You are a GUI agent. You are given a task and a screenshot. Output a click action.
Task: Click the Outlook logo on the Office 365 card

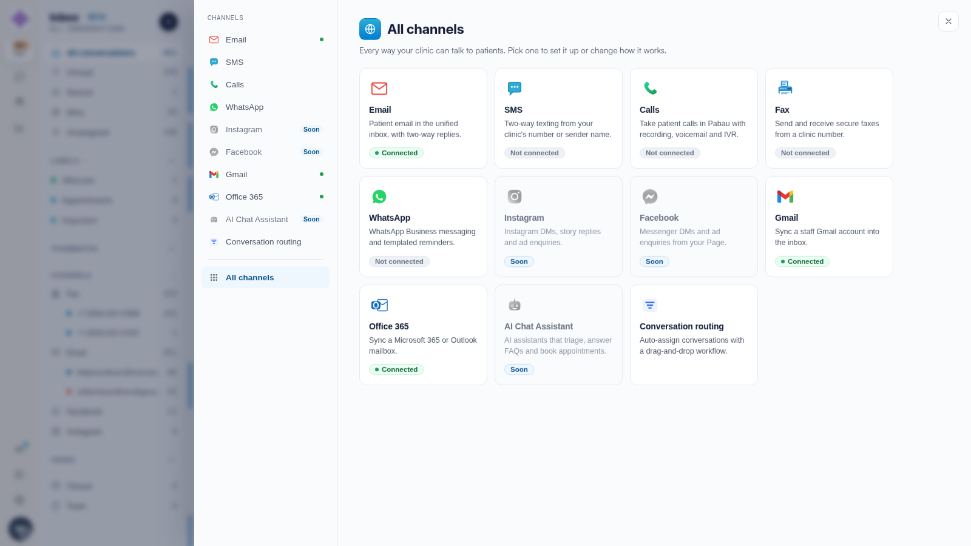click(x=379, y=305)
